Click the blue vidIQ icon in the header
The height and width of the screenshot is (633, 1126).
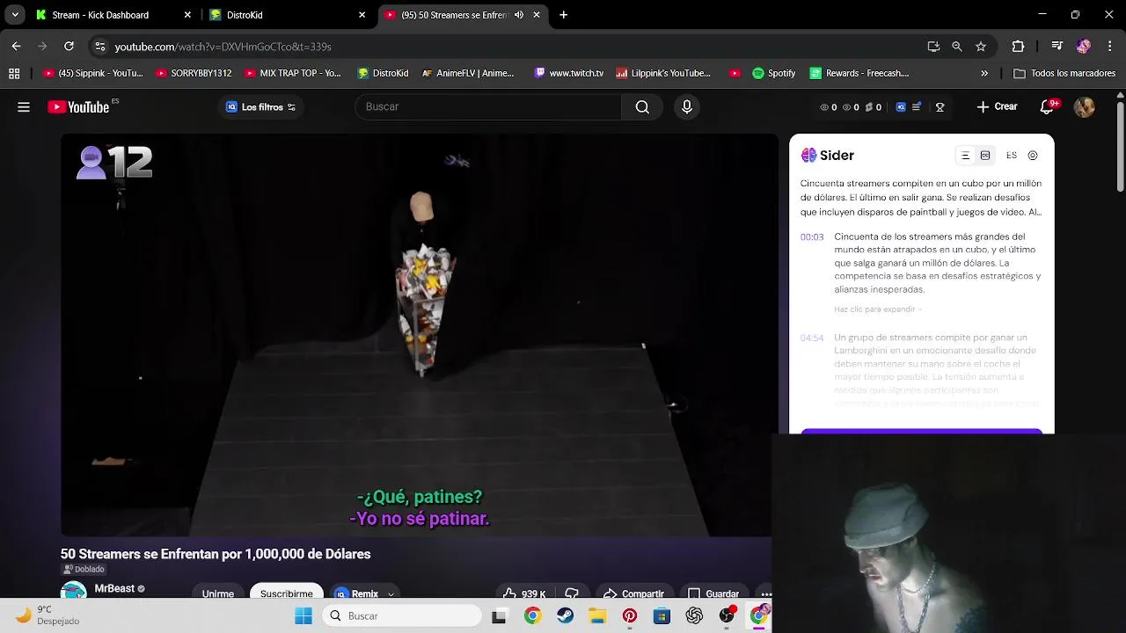click(x=901, y=107)
